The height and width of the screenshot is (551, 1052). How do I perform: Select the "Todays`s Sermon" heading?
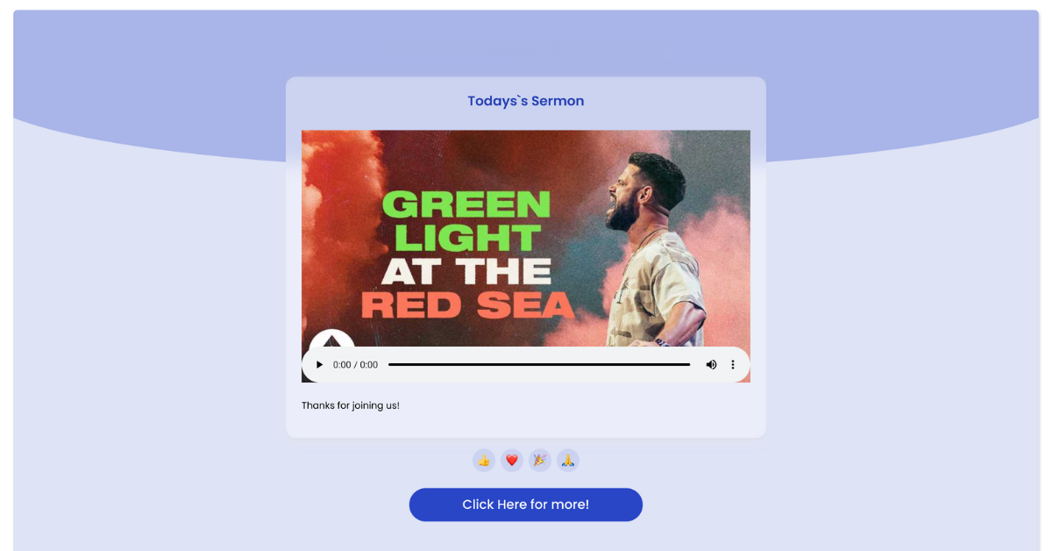click(526, 101)
